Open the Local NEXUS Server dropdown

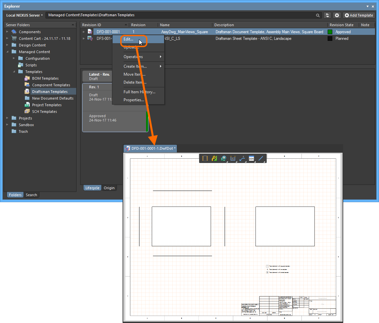pyautogui.click(x=25, y=15)
